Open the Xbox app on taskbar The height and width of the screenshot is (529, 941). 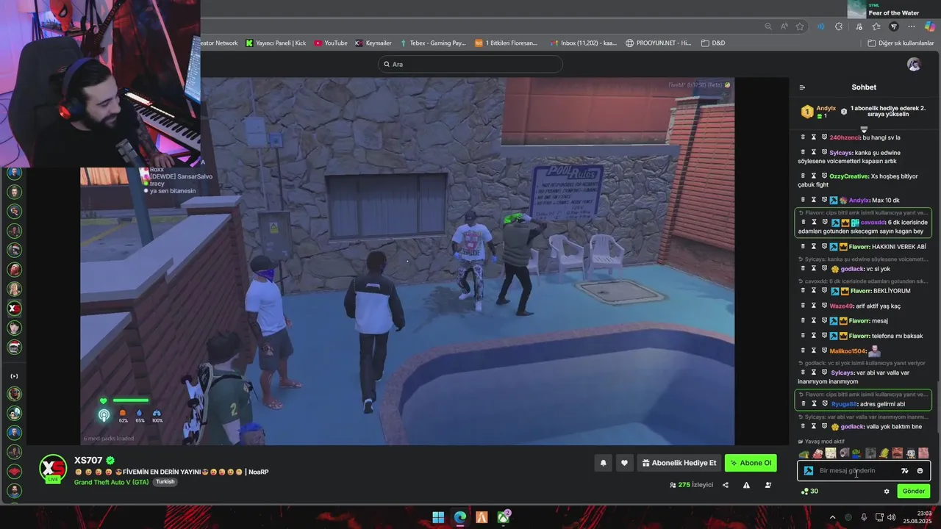(x=504, y=517)
